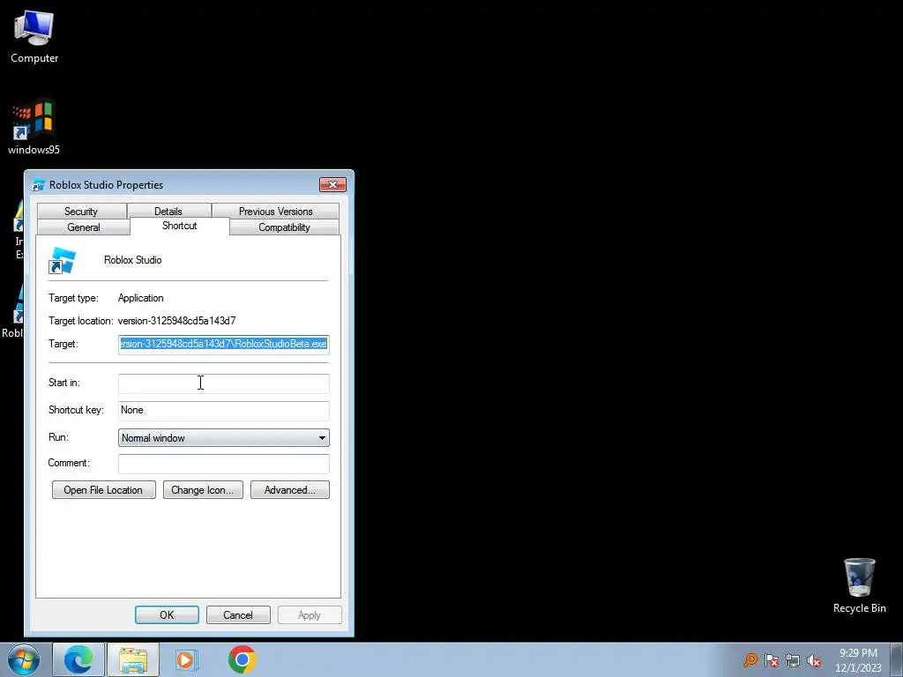Click the magnifier icon in the system tray

pos(750,659)
